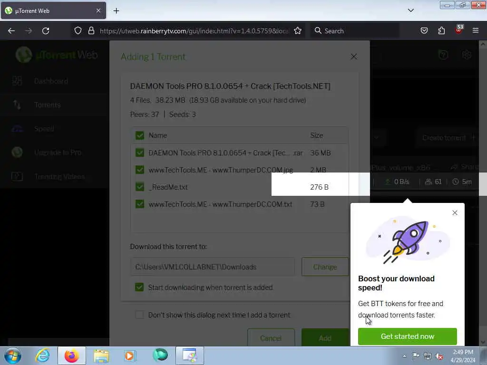The image size is (487, 365).
Task: Reload the µTorrent Web page
Action: coord(46,31)
